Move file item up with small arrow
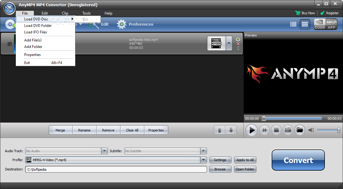The image size is (343, 189). pyautogui.click(x=238, y=47)
